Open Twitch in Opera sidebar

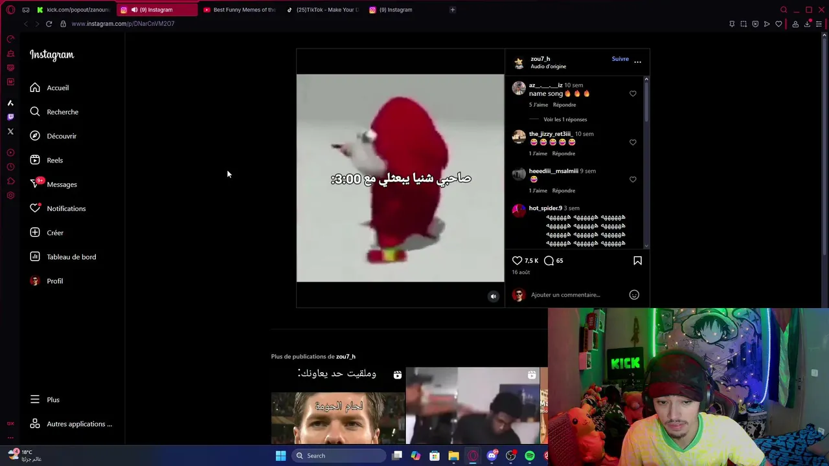pyautogui.click(x=10, y=117)
